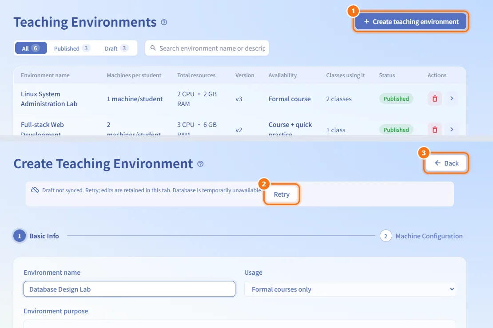
Task: Click Formal course availability cell
Action: [290, 99]
